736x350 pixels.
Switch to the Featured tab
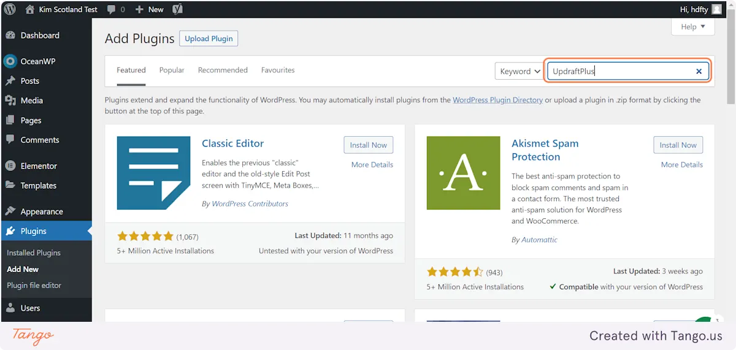point(131,70)
